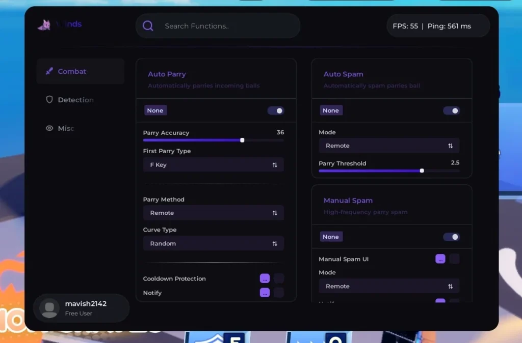522x343 pixels.
Task: Open the Misc tab
Action: point(66,128)
